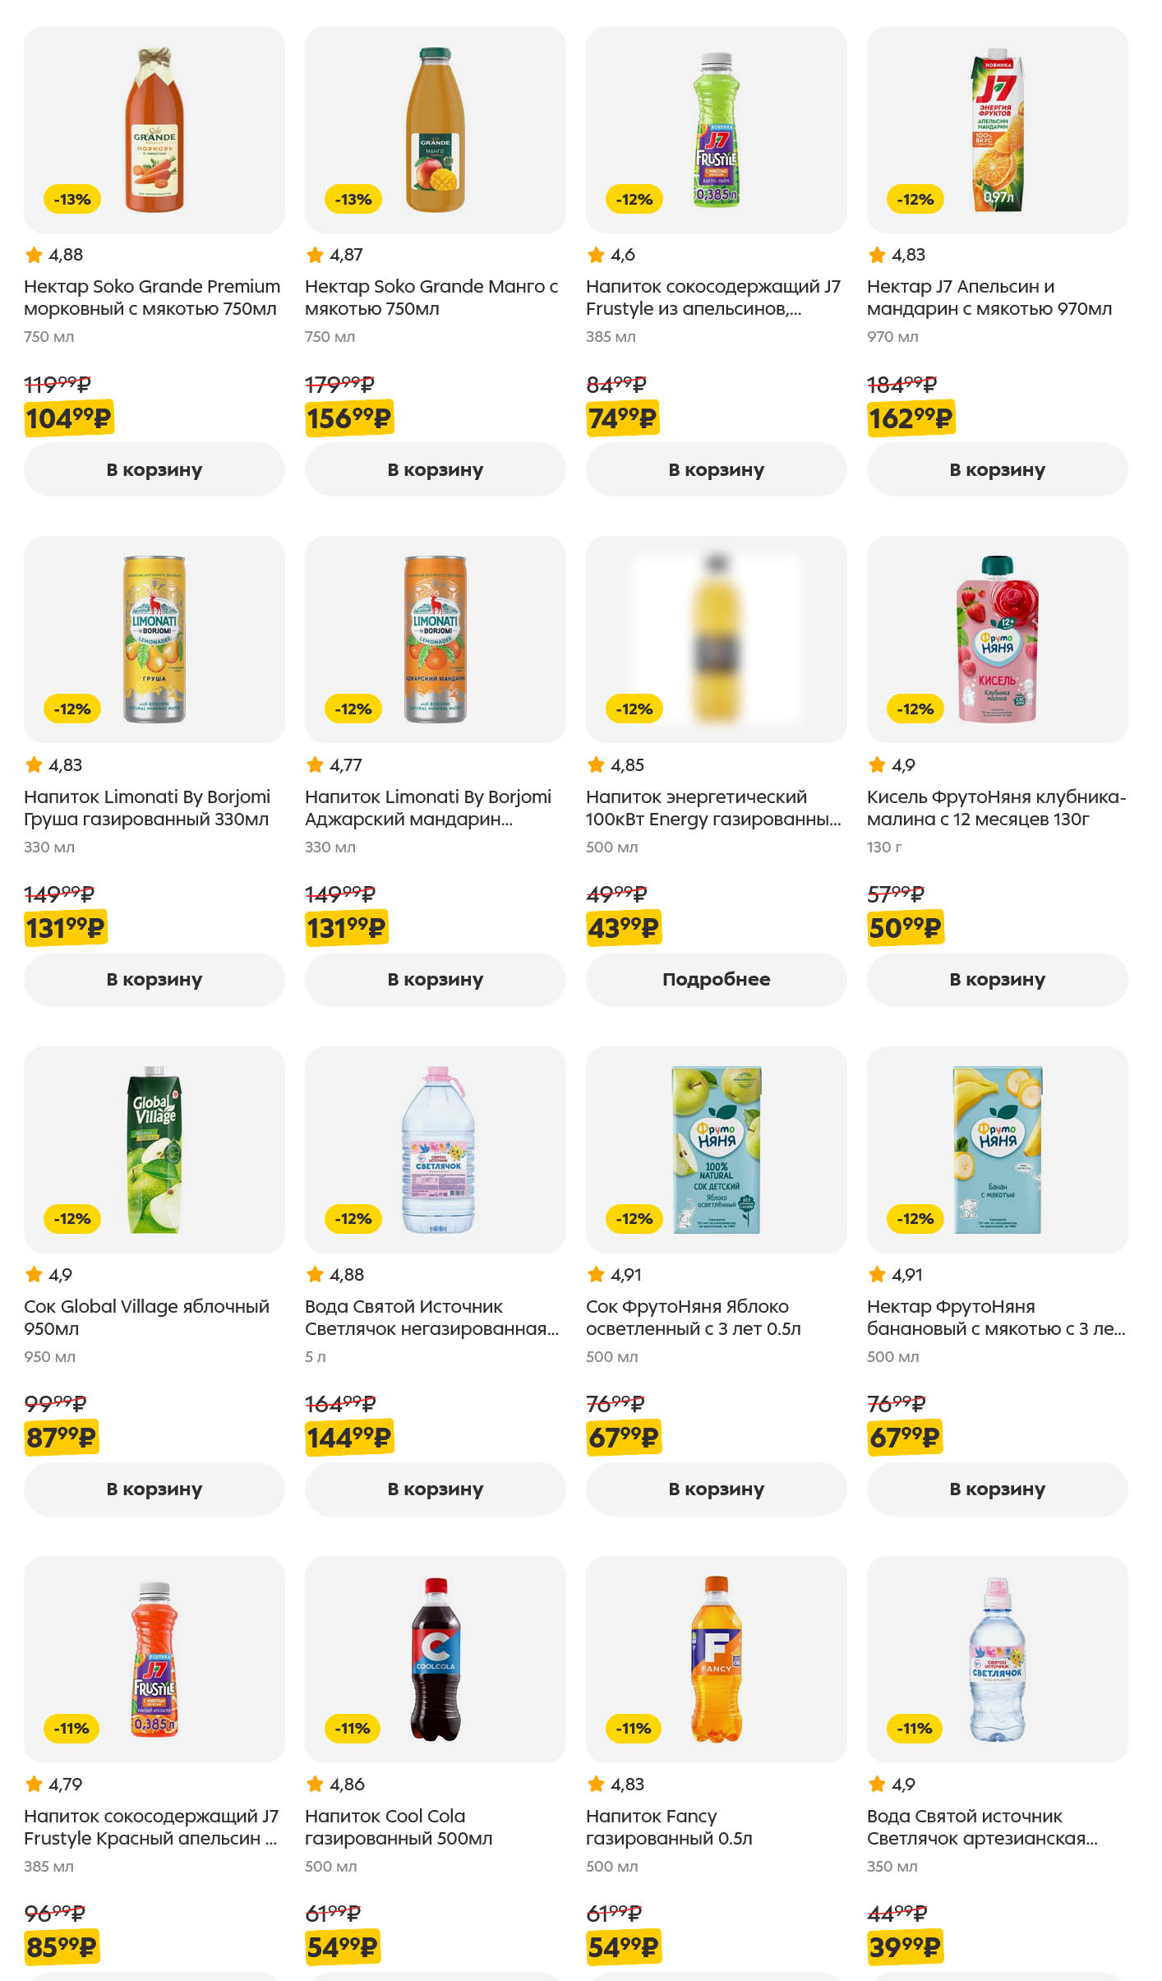This screenshot has height=1981, width=1162.
Task: Click -13% discount badge on mango nectar
Action: [353, 199]
